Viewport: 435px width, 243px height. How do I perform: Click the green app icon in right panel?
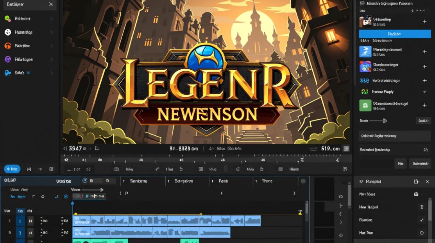click(365, 105)
